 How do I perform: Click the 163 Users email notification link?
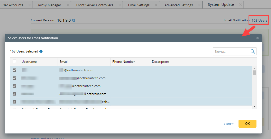(259, 20)
